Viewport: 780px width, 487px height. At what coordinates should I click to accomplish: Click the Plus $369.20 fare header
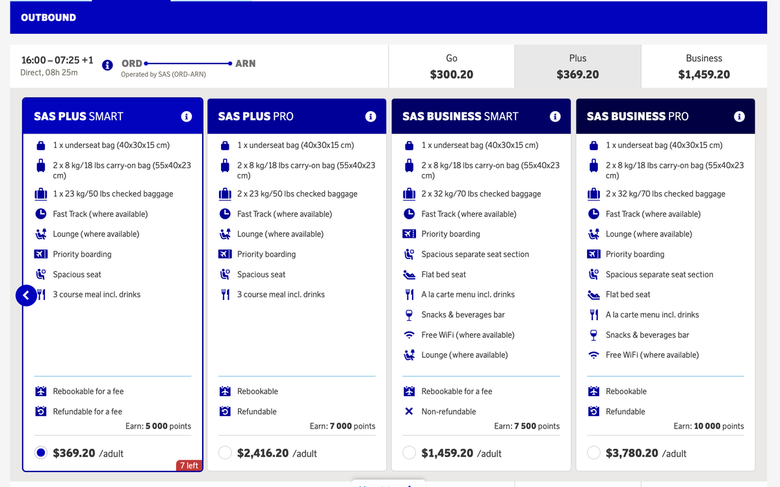click(x=577, y=66)
